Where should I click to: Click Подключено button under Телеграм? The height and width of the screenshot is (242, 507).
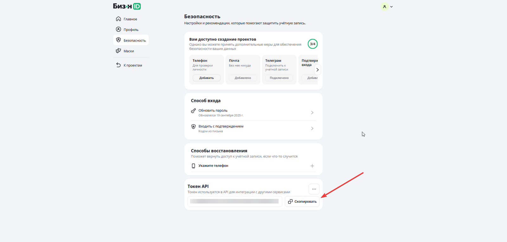[x=279, y=78]
